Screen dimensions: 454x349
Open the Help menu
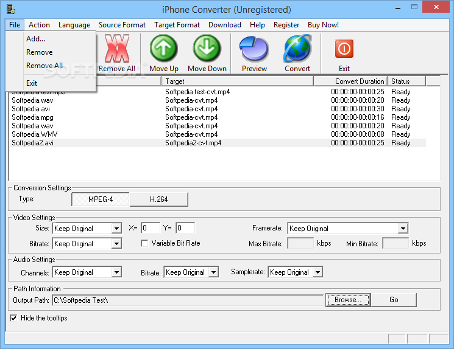coord(257,25)
